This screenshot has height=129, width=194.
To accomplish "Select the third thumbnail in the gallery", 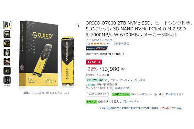I will point(7,43).
